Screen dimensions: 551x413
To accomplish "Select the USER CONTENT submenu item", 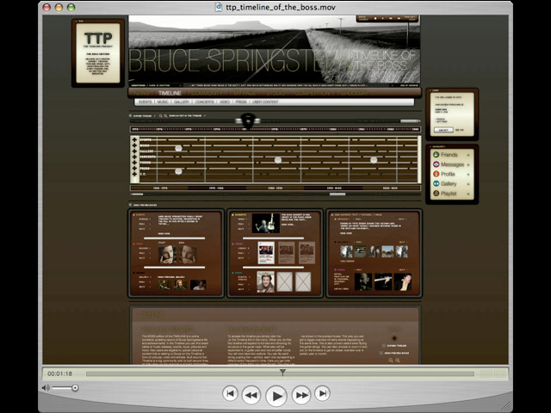I will click(265, 102).
